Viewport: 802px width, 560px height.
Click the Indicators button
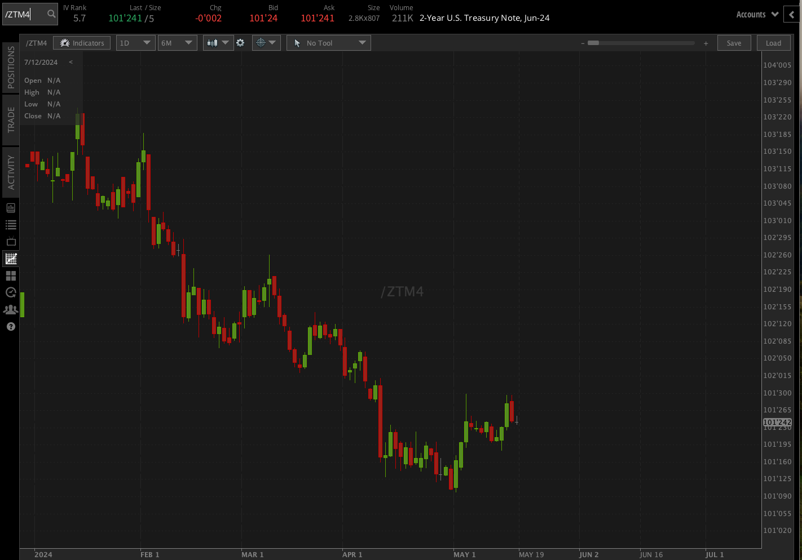click(x=82, y=43)
